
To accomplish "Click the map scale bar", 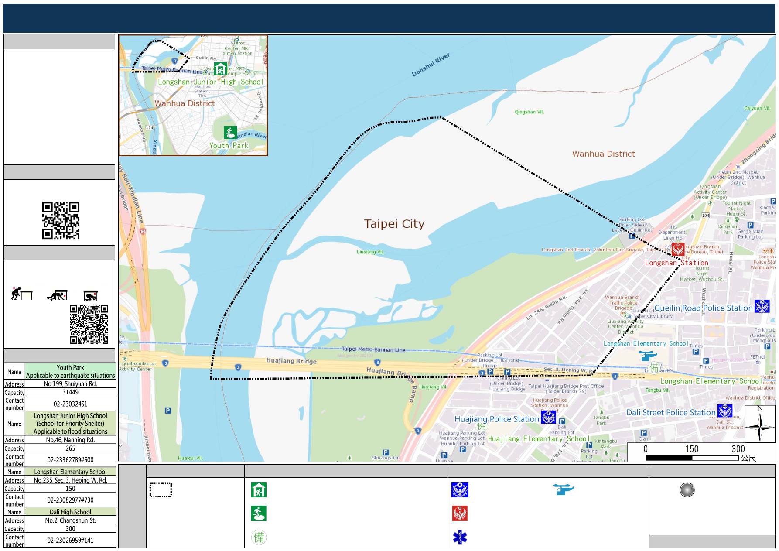I will (692, 458).
